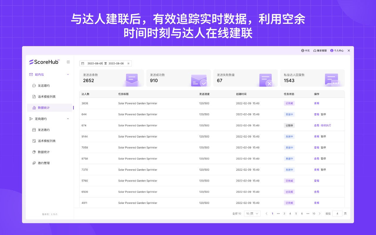Image resolution: width=376 pixels, height=235 pixels.
Task: Jump back pages with the left ellipsis
Action: click(278, 214)
